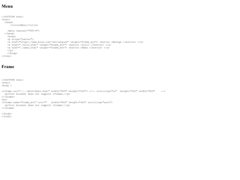Click the "Menu" heading

(x=7, y=6)
